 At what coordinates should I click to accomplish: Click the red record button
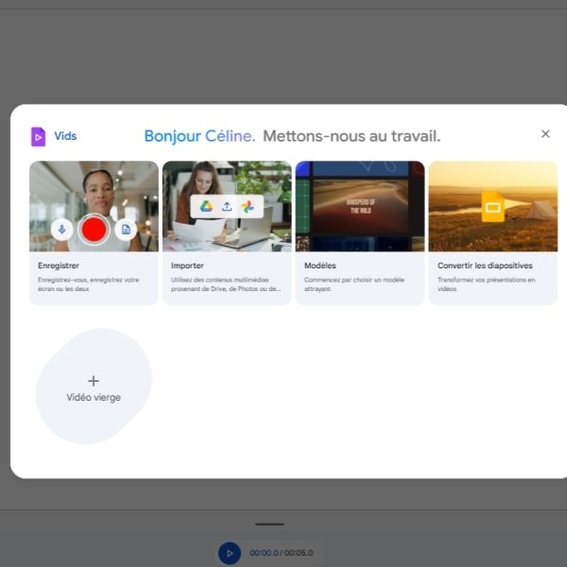94,230
